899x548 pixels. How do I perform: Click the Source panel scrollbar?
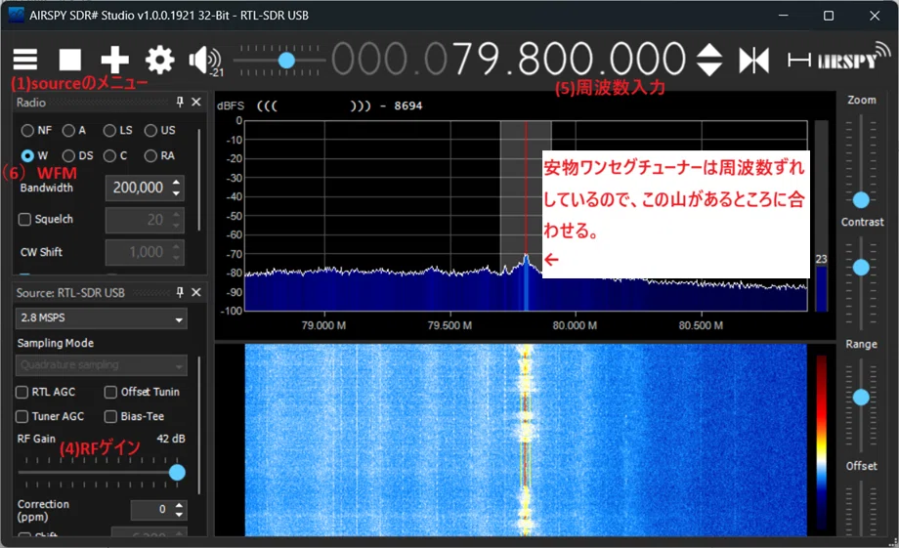[199, 425]
